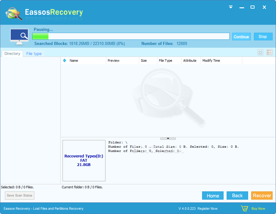Maximize the Eassos Recovery window

point(253,7)
